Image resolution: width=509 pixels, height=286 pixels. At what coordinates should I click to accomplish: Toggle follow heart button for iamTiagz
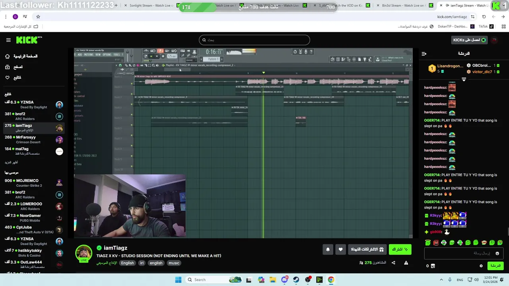340,249
